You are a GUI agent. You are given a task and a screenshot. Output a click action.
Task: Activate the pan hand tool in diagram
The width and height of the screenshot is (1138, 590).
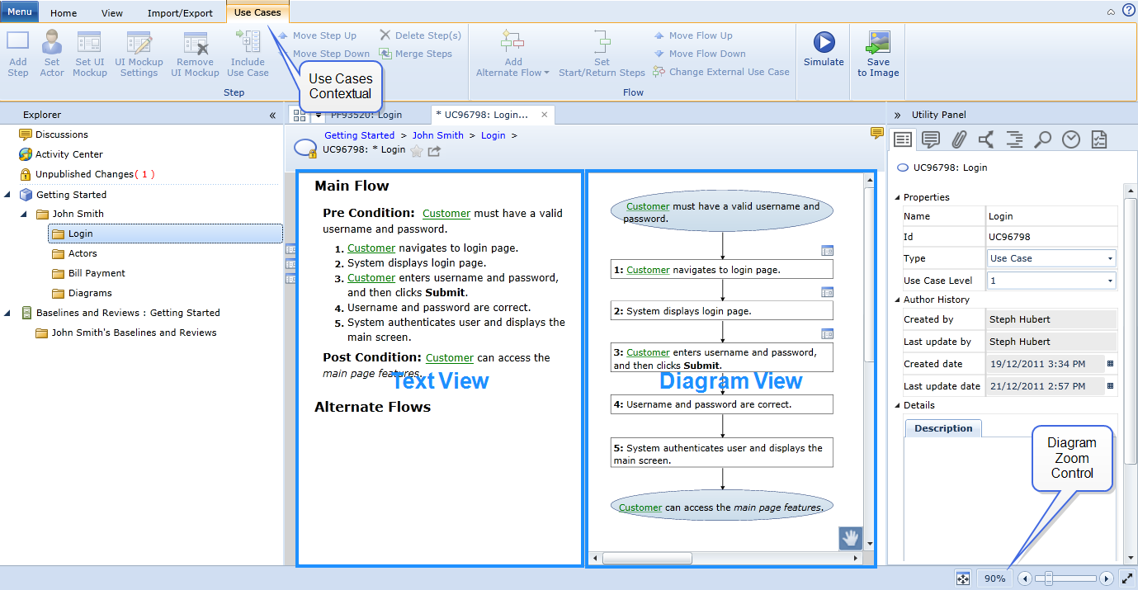click(x=850, y=538)
